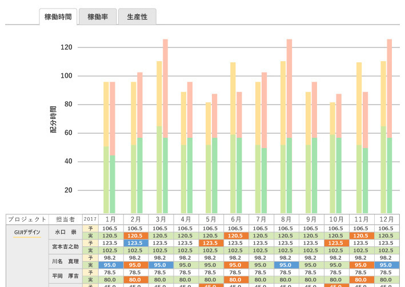This screenshot has height=287, width=405.
Task: Click the 1月 column header
Action: 110,219
